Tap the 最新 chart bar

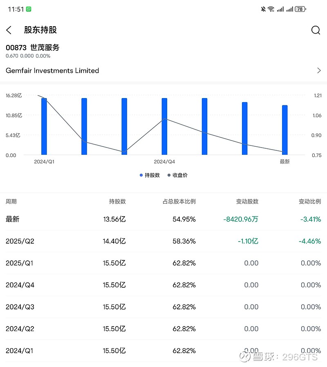(284, 130)
